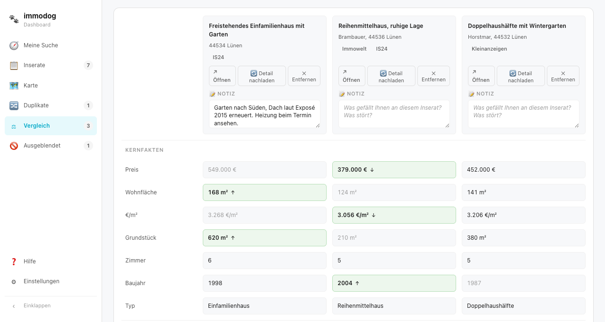Screen dimensions: 605x322
Task: Click the 124 m² Wohnfläche cell
Action: (394, 192)
